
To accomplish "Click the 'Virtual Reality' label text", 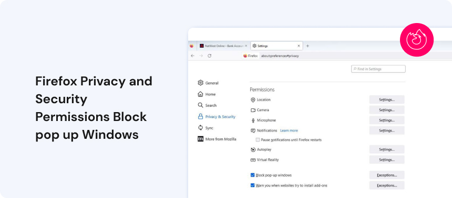I will [268, 160].
